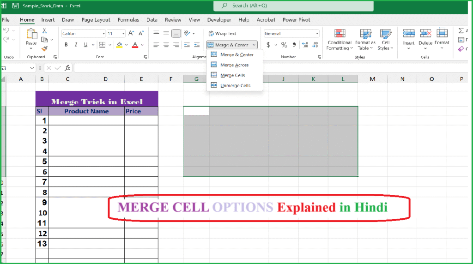Click the Search box in title bar

pyautogui.click(x=293, y=6)
